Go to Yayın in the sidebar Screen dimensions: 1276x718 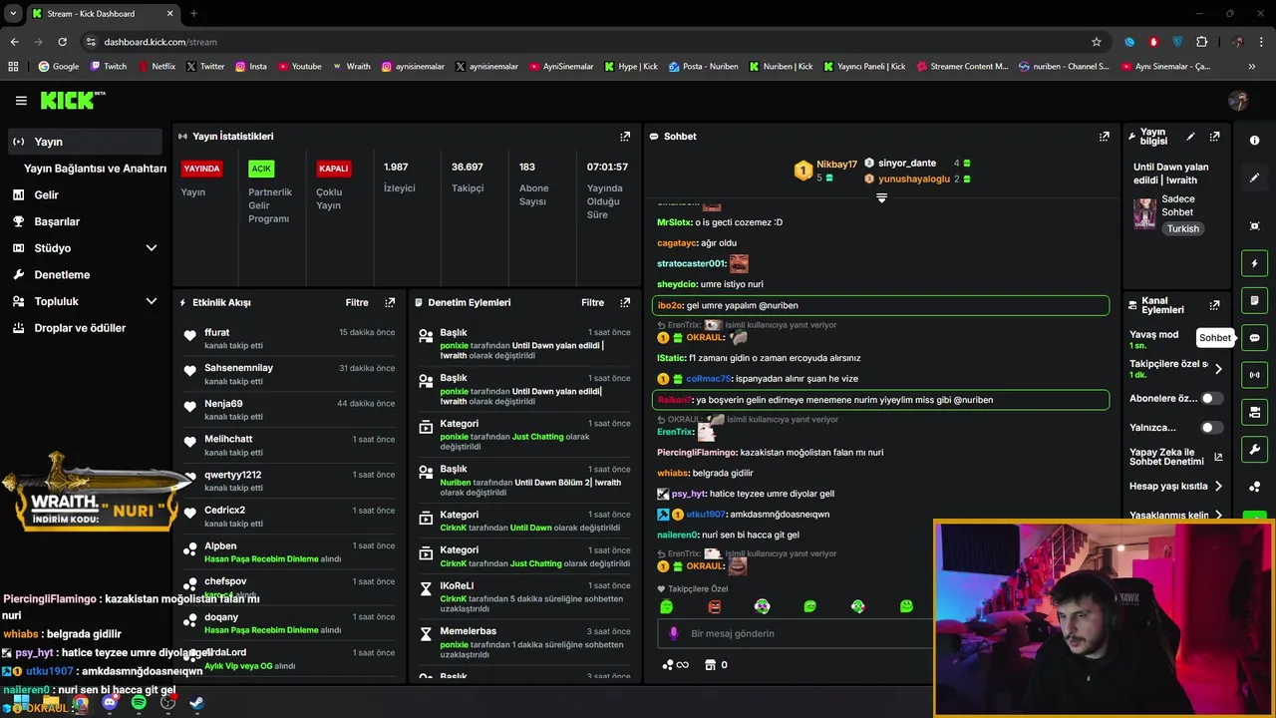pyautogui.click(x=85, y=142)
